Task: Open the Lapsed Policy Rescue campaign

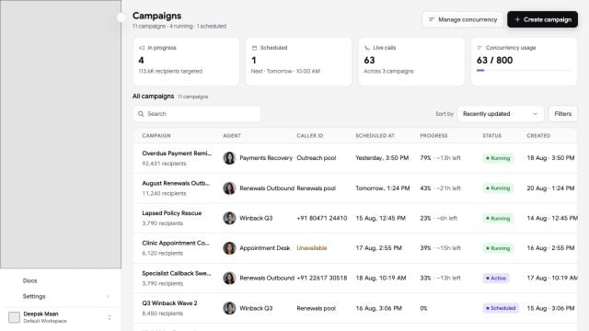Action: click(172, 212)
